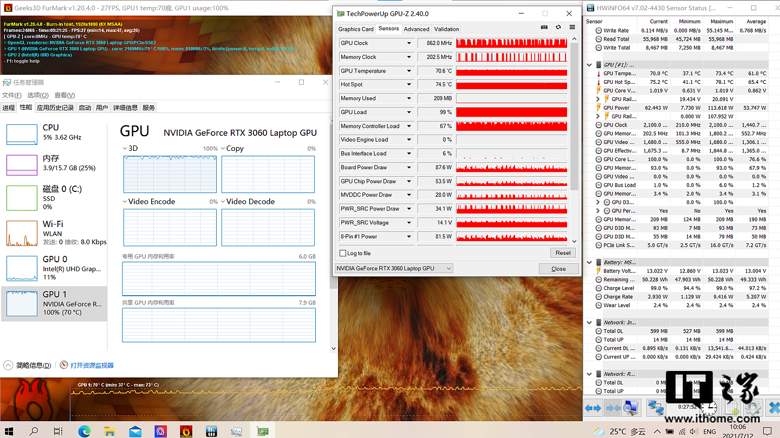Open the notification center icon
The height and width of the screenshot is (438, 780).
768,431
